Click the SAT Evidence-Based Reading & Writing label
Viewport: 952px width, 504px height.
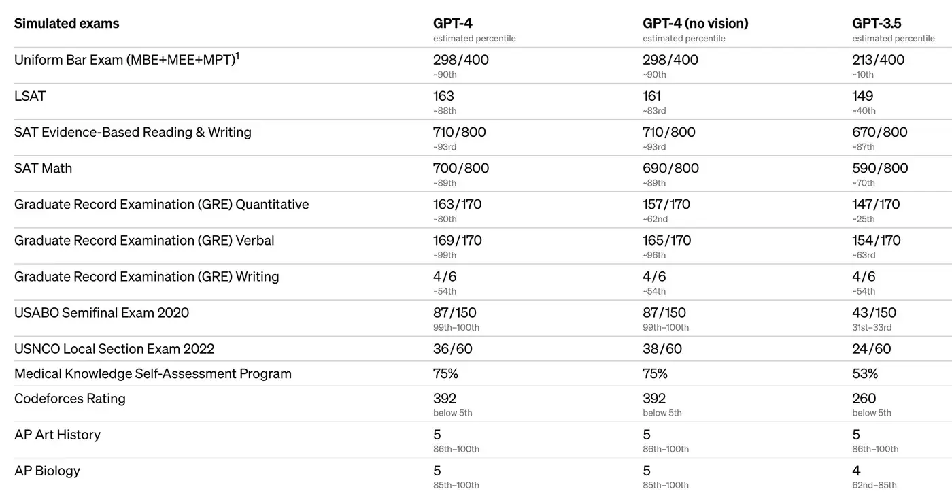pos(133,132)
